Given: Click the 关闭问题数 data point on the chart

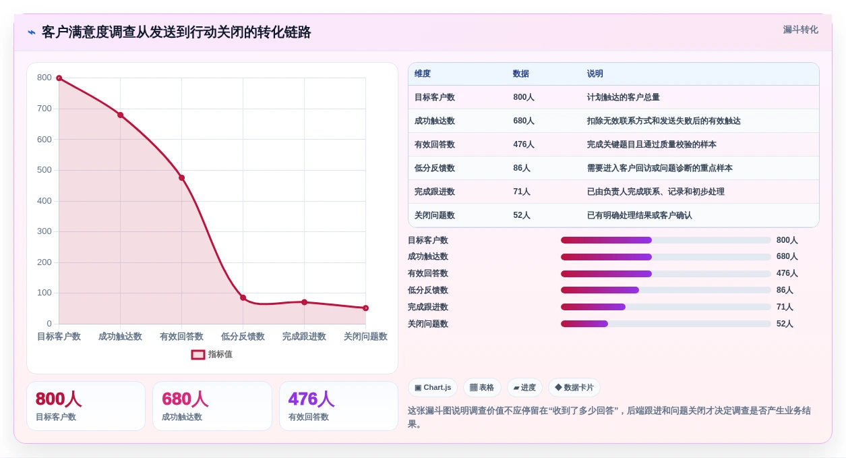Looking at the screenshot, I should pos(365,308).
